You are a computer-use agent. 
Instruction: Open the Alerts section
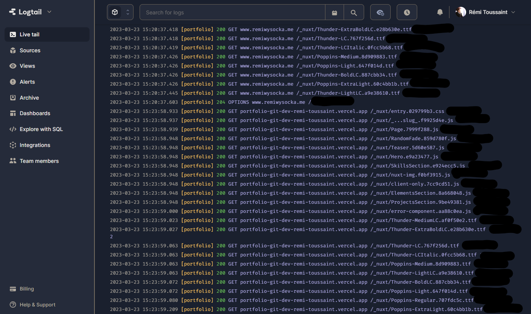[27, 82]
